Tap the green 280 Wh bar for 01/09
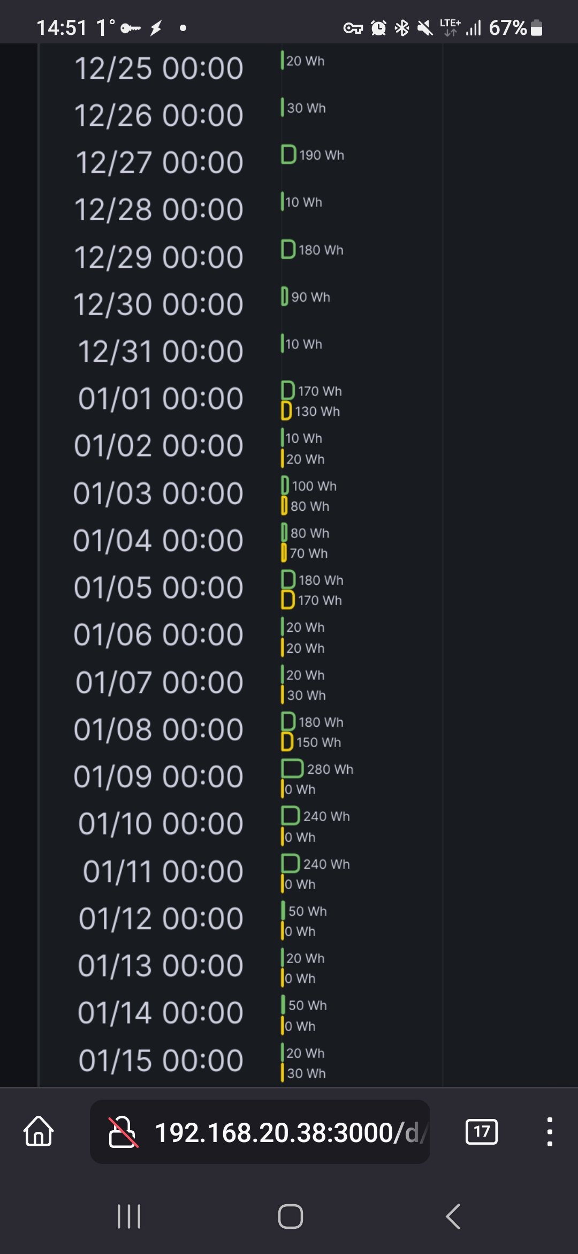Image resolution: width=578 pixels, height=1254 pixels. click(292, 769)
